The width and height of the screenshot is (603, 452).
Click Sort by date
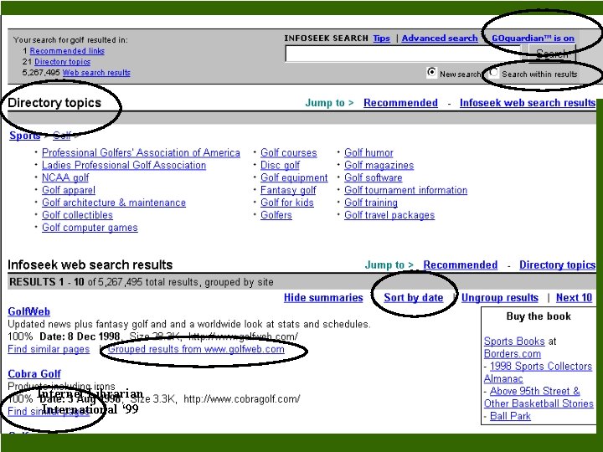[414, 297]
